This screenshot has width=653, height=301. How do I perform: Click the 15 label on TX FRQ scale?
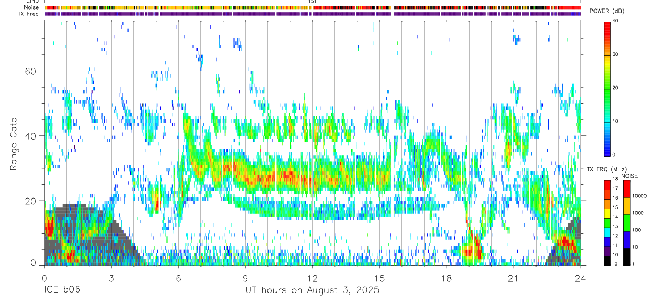616,207
